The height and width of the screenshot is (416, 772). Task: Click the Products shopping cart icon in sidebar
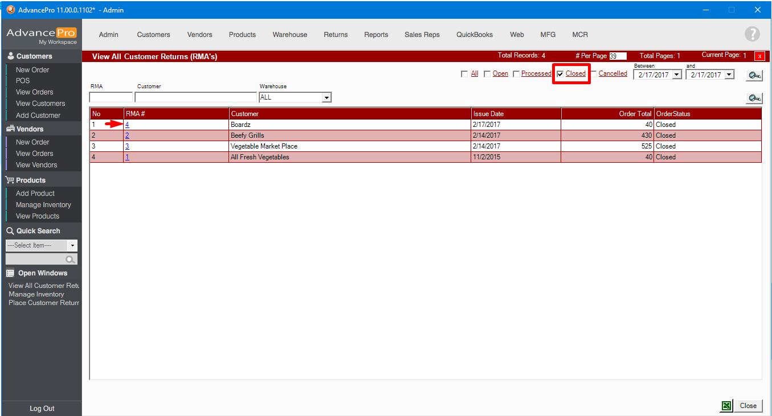(x=10, y=180)
